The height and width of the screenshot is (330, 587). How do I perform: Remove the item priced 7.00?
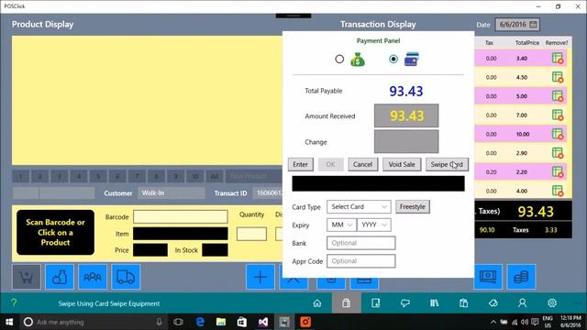[x=558, y=115]
